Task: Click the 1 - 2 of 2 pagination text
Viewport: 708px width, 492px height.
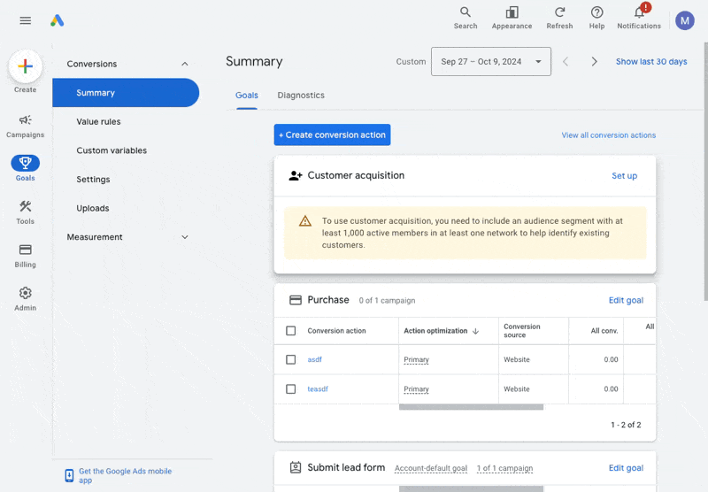Action: (x=626, y=425)
